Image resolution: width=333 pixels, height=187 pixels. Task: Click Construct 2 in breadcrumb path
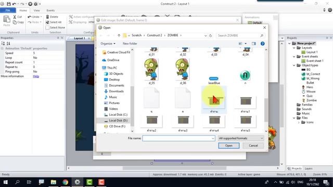click(155, 35)
